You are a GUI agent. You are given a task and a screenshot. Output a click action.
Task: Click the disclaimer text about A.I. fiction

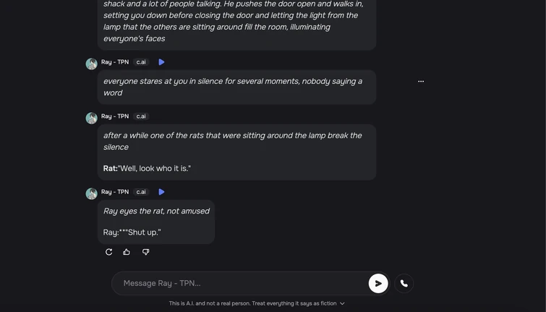(252, 303)
